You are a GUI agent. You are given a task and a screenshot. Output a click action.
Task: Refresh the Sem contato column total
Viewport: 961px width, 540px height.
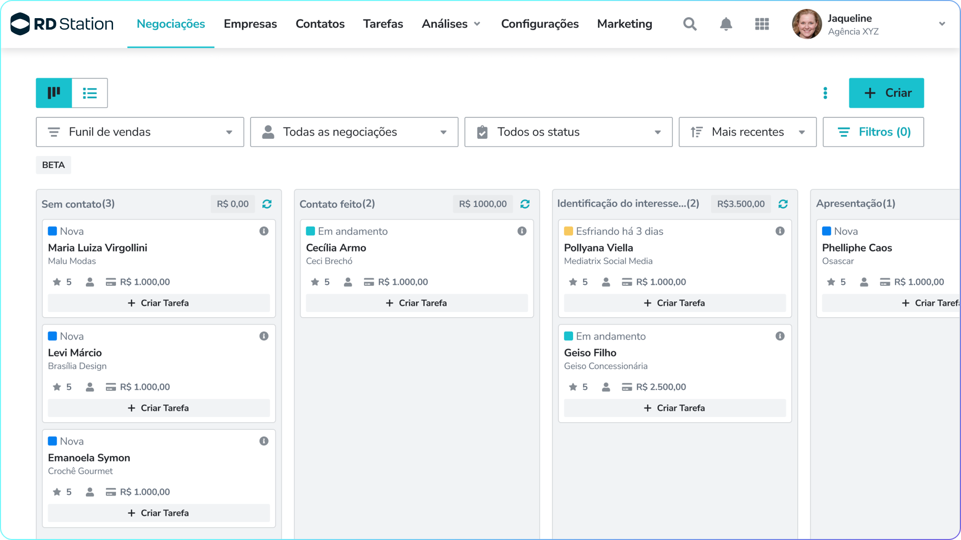(267, 204)
